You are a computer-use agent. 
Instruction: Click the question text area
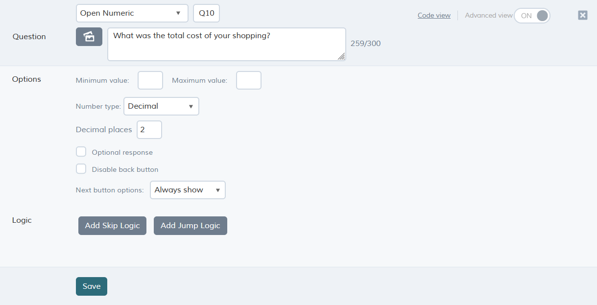point(227,44)
